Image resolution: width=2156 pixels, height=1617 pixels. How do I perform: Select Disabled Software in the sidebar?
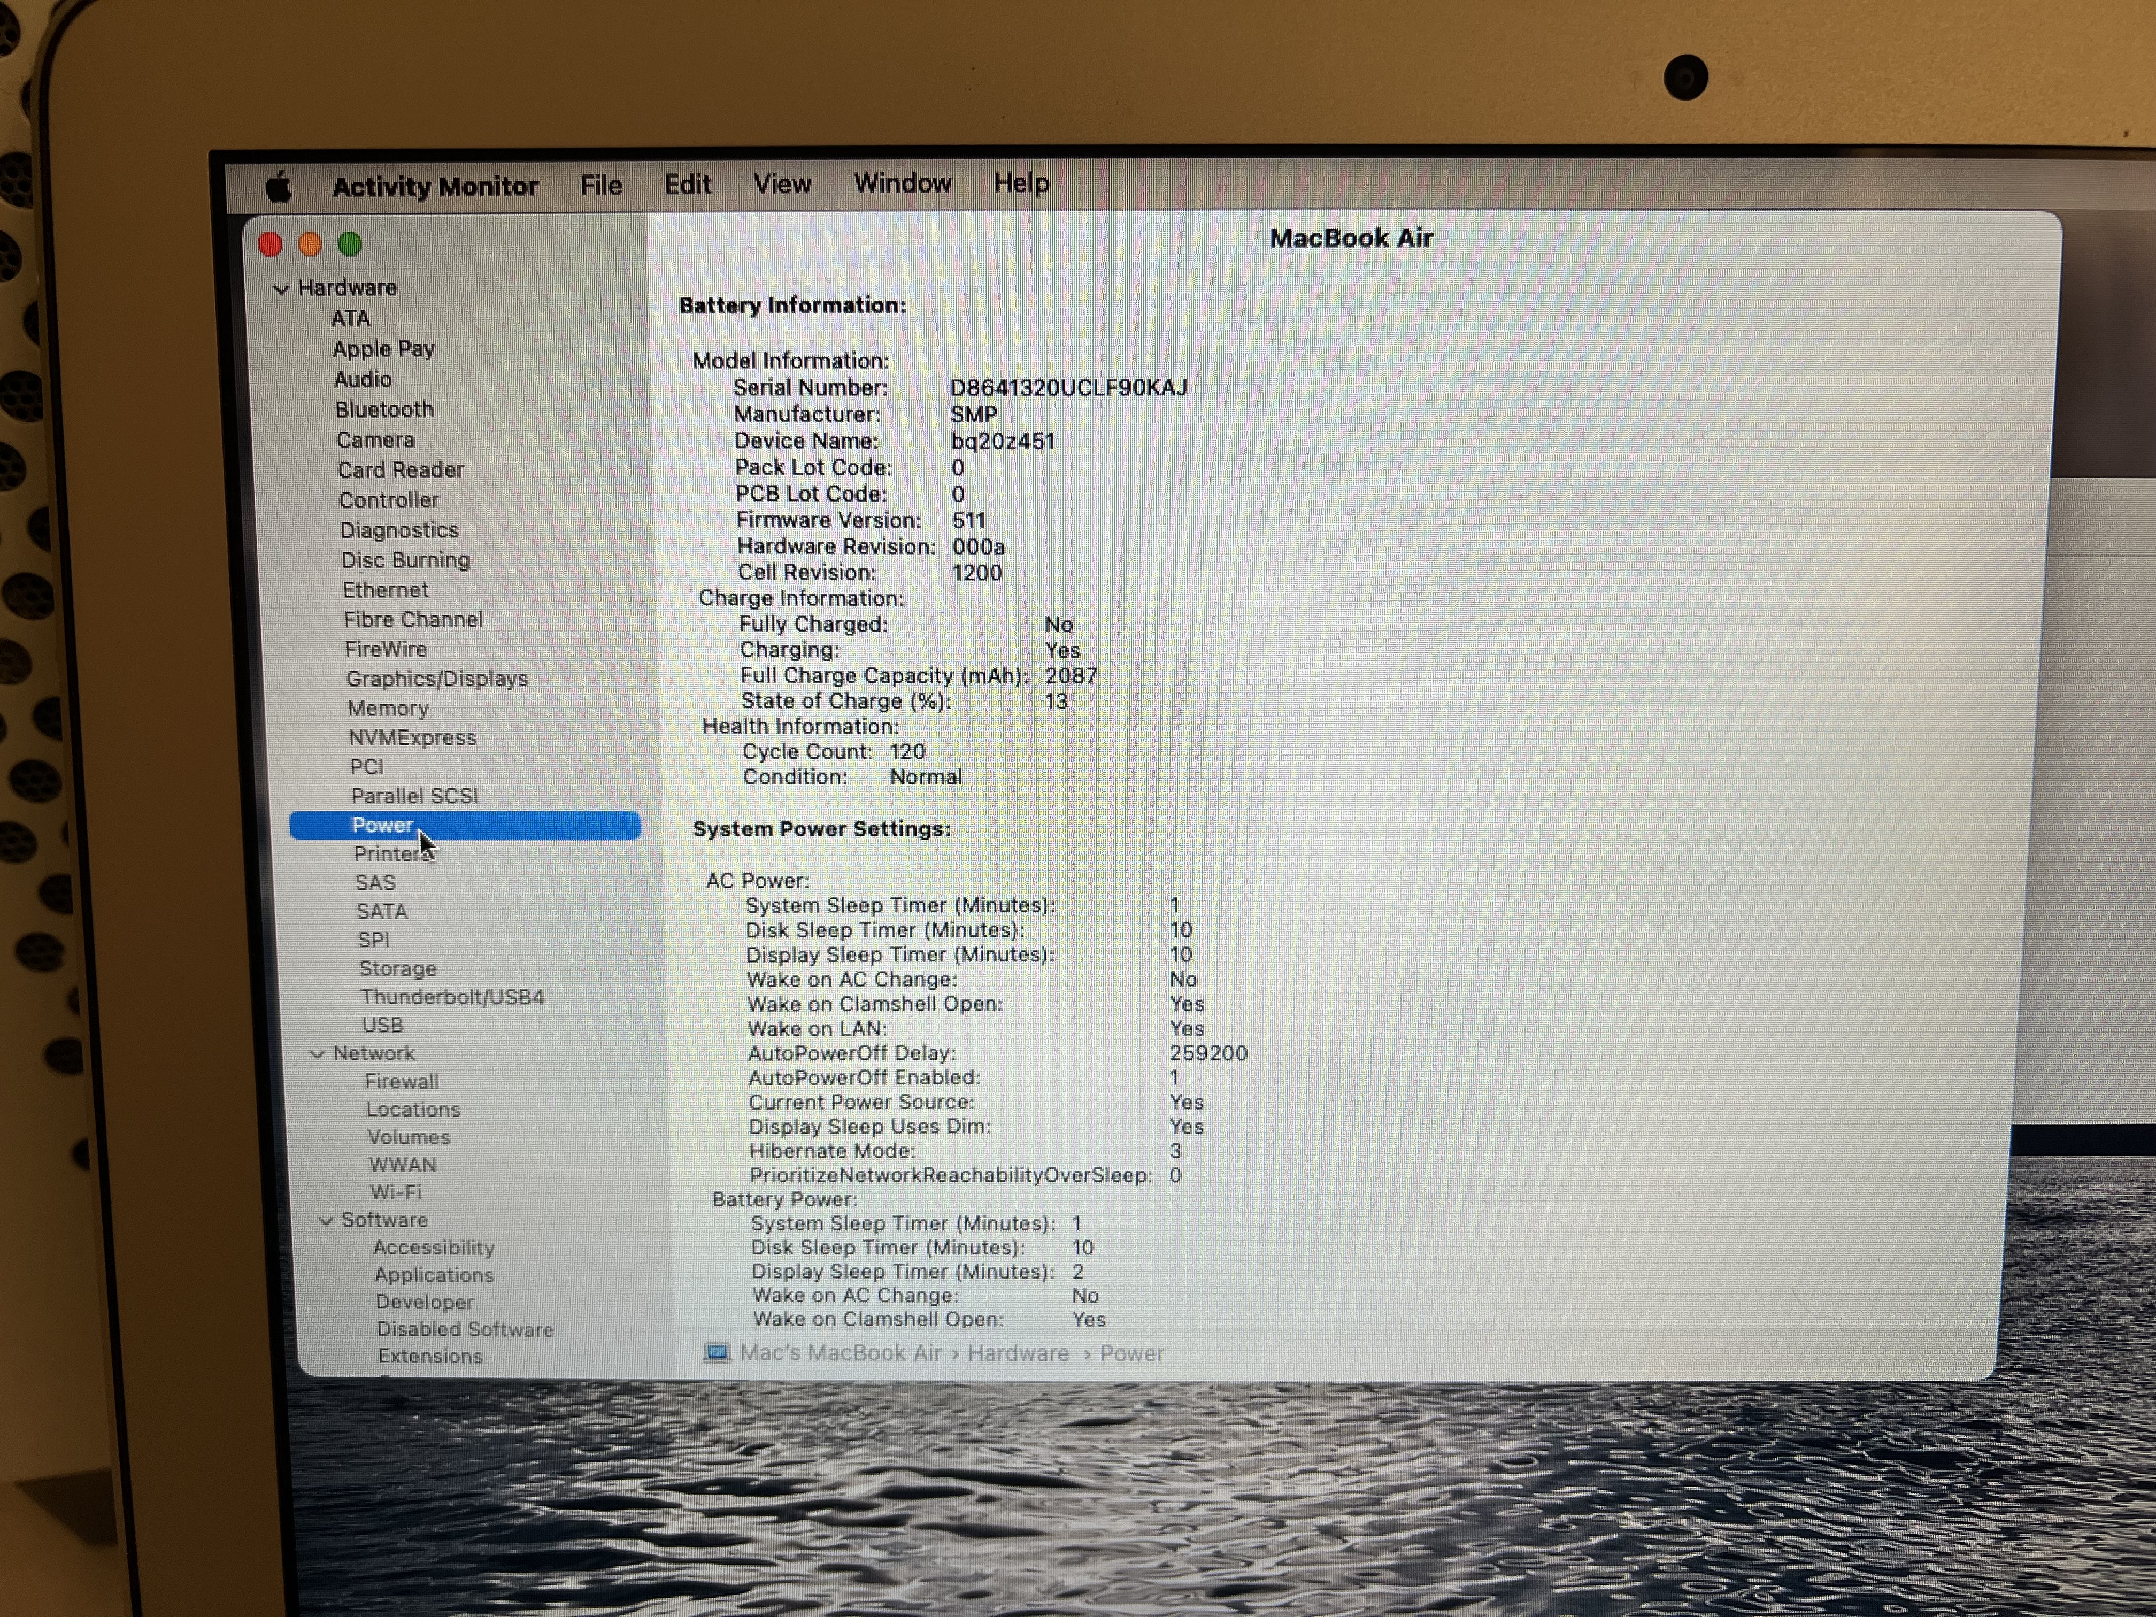465,1329
